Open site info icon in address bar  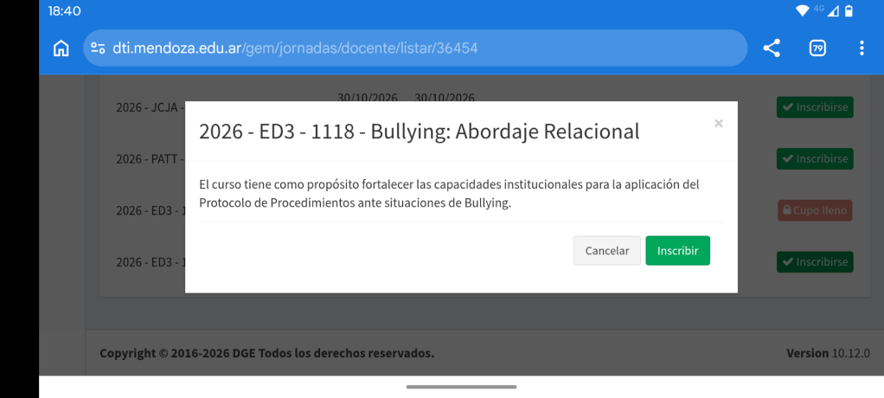[98, 48]
